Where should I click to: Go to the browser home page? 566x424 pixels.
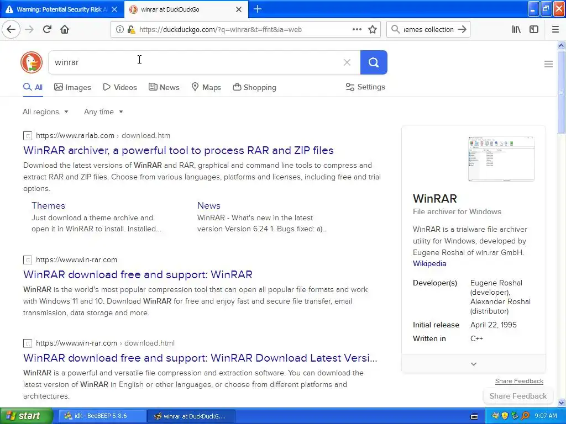coord(65,29)
